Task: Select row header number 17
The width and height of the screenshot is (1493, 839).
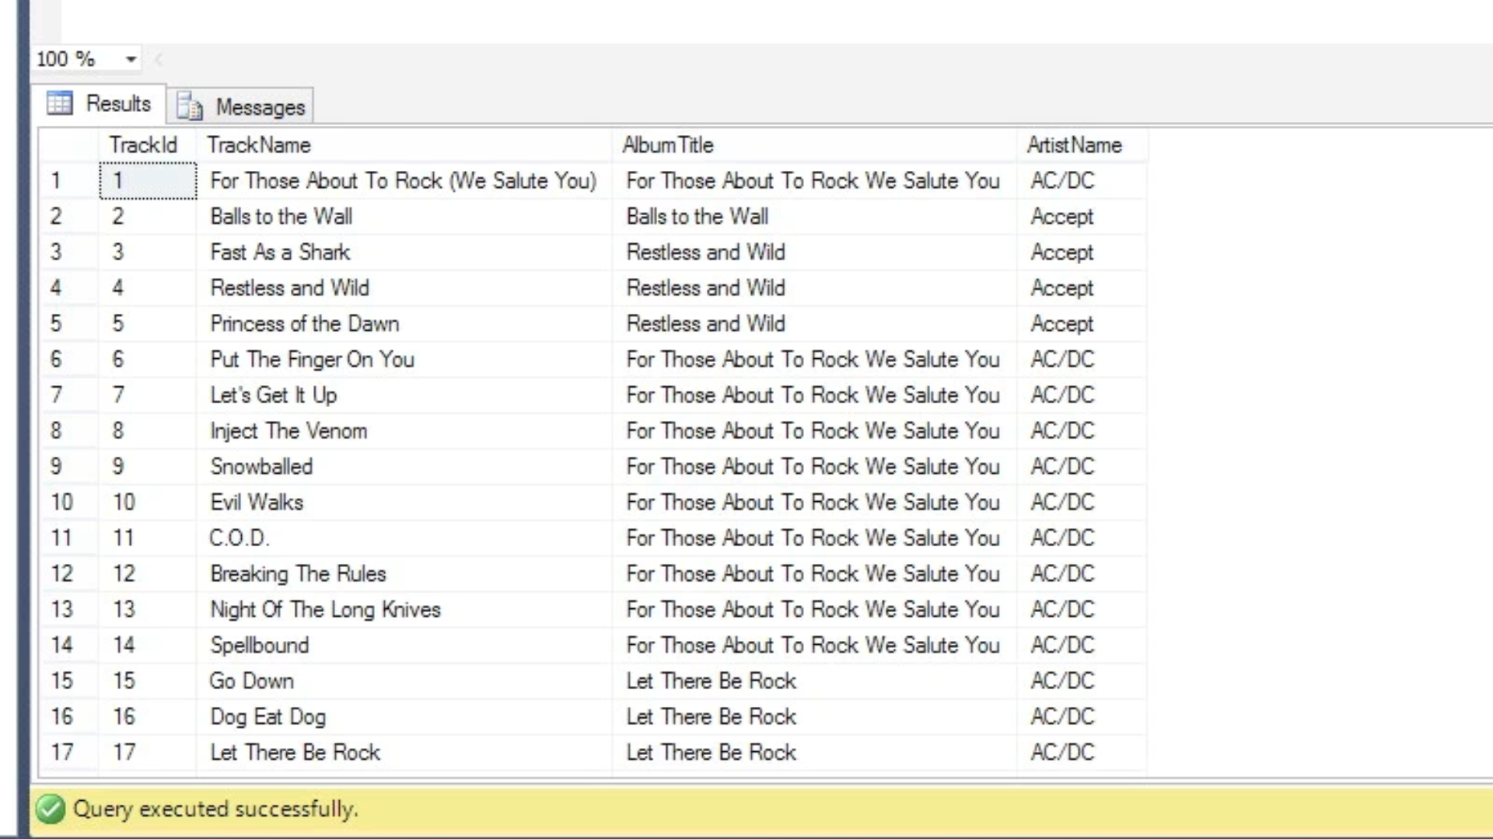Action: pos(62,752)
